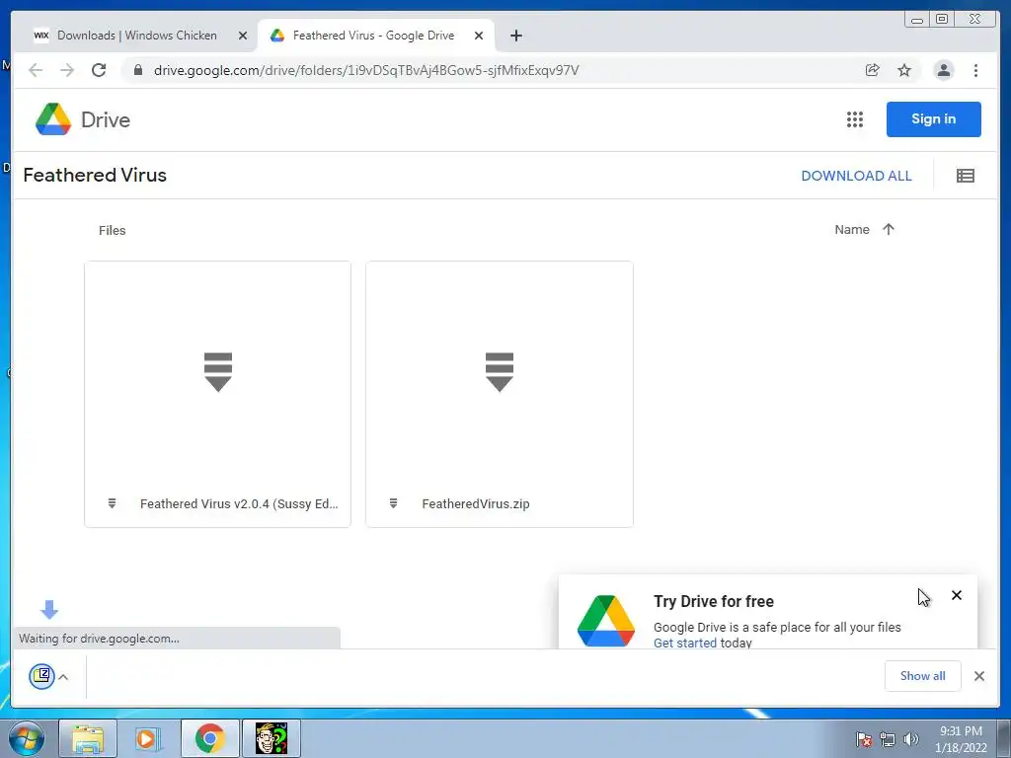This screenshot has height=758, width=1011.
Task: Open the Google apps grid
Action: (855, 119)
